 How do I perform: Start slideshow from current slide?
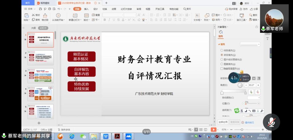58,16
